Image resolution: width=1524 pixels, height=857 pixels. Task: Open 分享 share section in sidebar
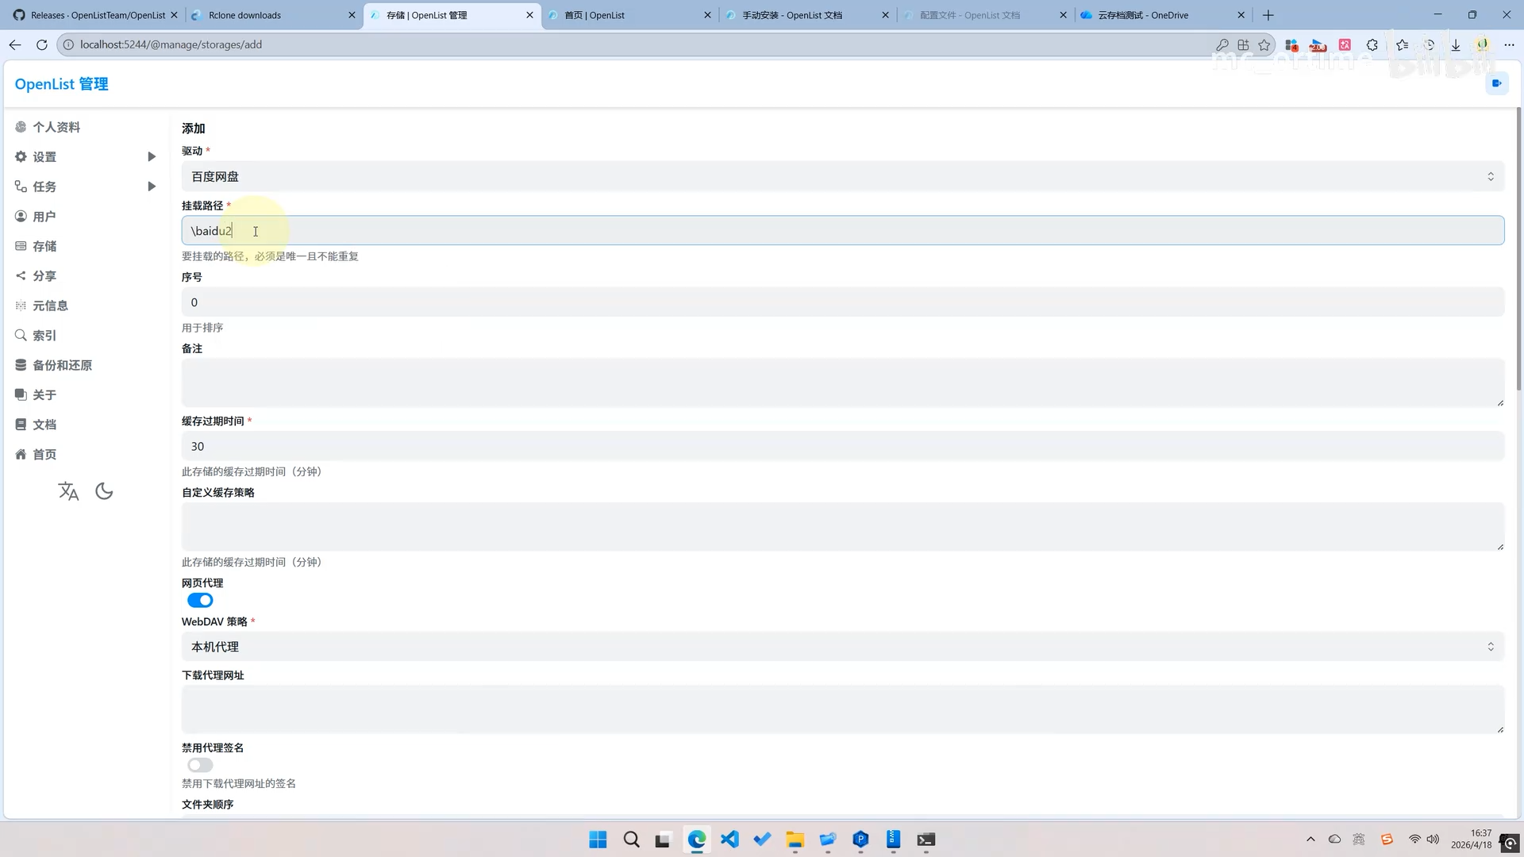point(44,276)
